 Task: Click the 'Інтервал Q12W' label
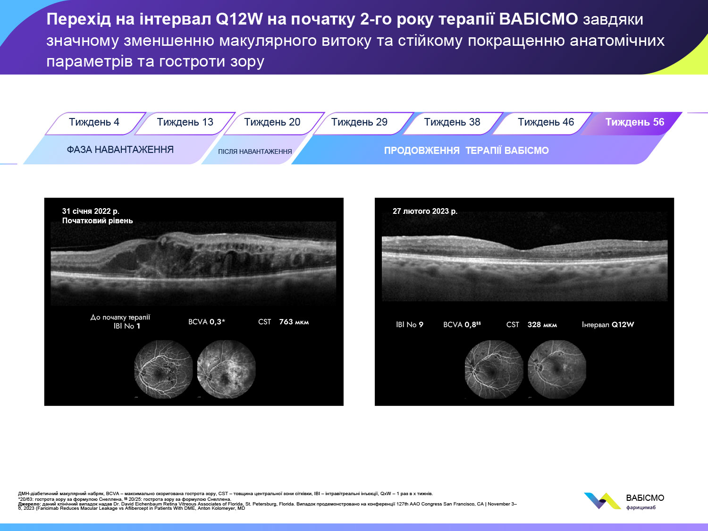[608, 325]
